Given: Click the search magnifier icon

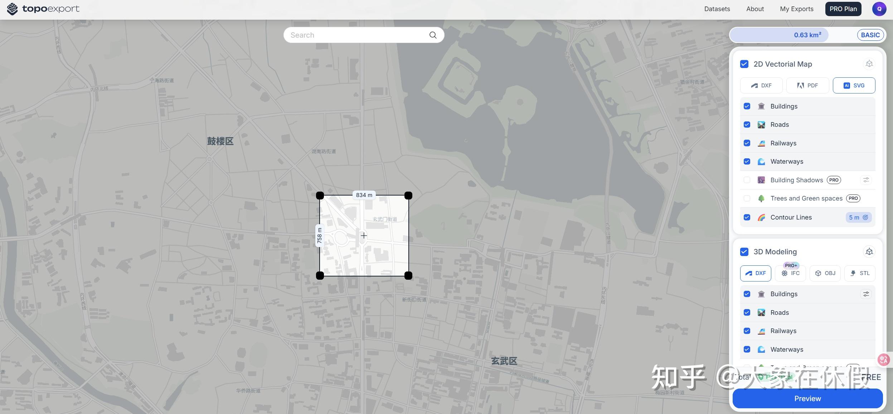Looking at the screenshot, I should coord(433,35).
